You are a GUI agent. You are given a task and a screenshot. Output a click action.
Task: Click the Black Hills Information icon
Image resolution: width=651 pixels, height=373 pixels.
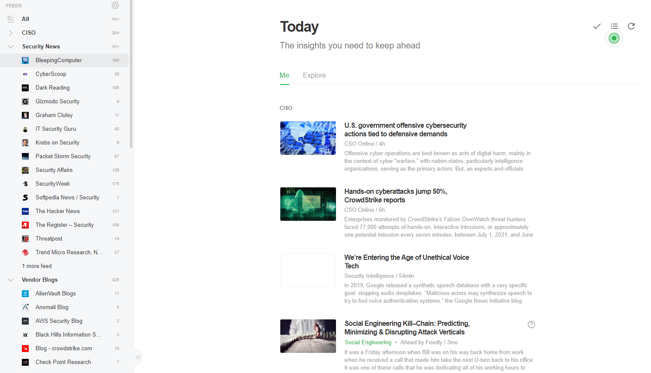(25, 335)
